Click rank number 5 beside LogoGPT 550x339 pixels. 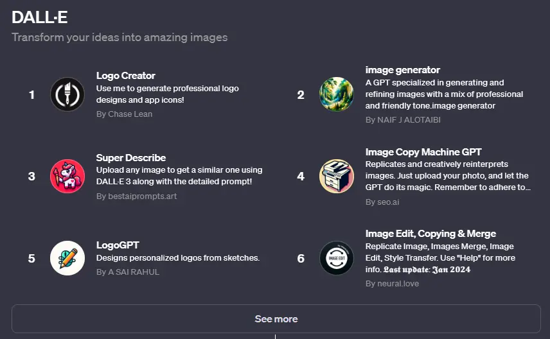pyautogui.click(x=31, y=259)
